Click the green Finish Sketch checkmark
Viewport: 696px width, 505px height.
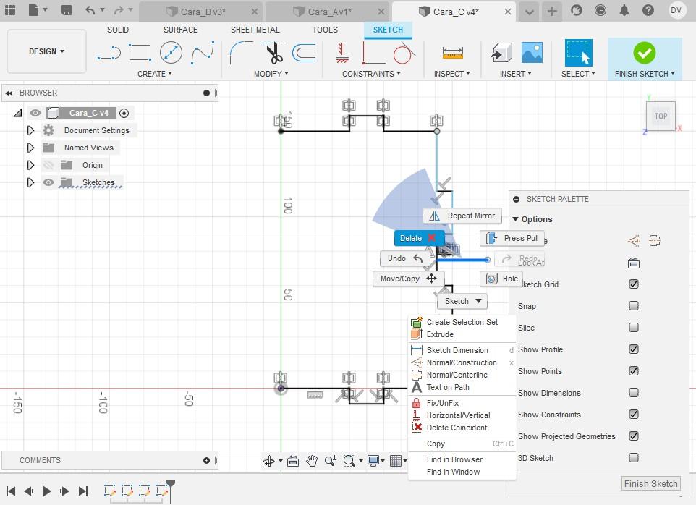tap(644, 53)
